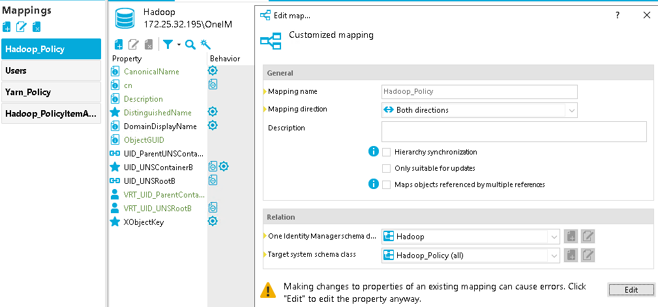Click the help question mark in Edit map dialog

point(618,15)
